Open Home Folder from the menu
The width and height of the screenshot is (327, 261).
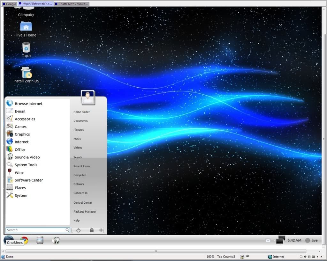click(81, 112)
